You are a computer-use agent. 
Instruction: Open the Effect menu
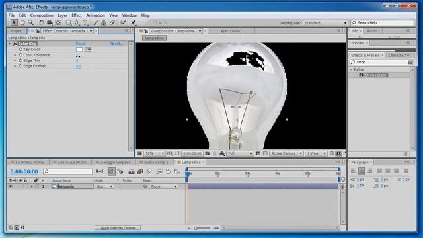click(77, 15)
